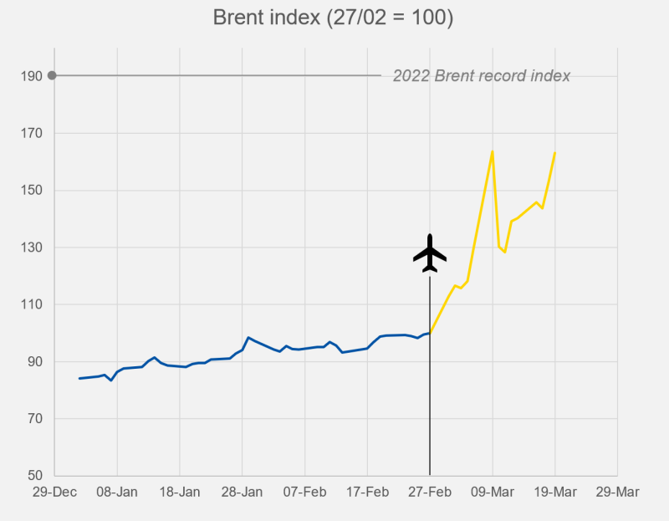Click the leftmost start of the blue line
This screenshot has height=521, width=669.
pos(79,378)
